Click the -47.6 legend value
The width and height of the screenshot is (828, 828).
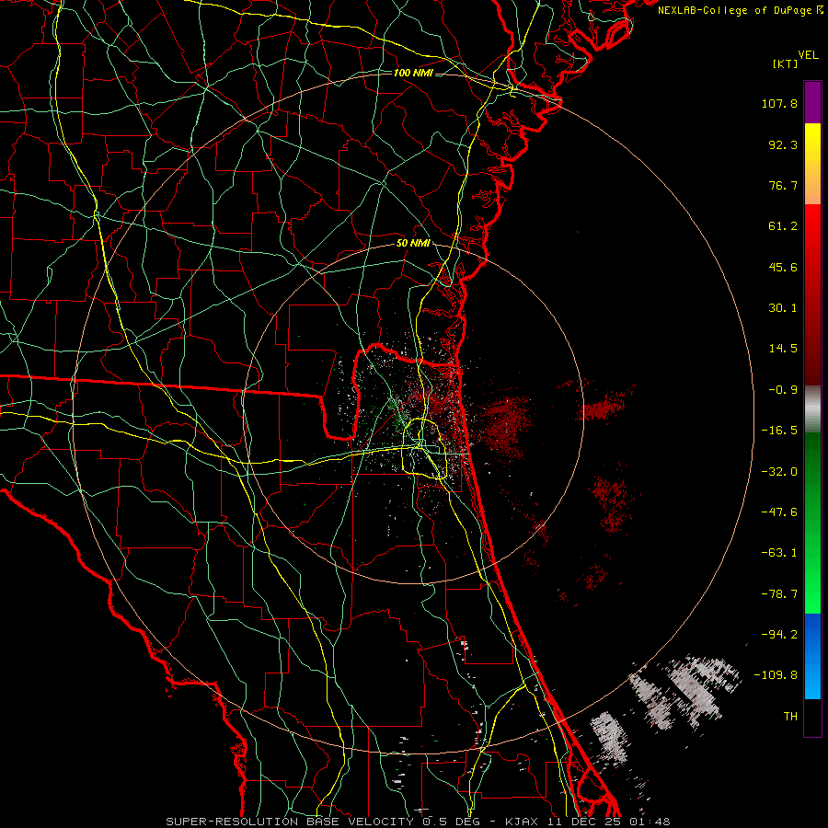779,512
